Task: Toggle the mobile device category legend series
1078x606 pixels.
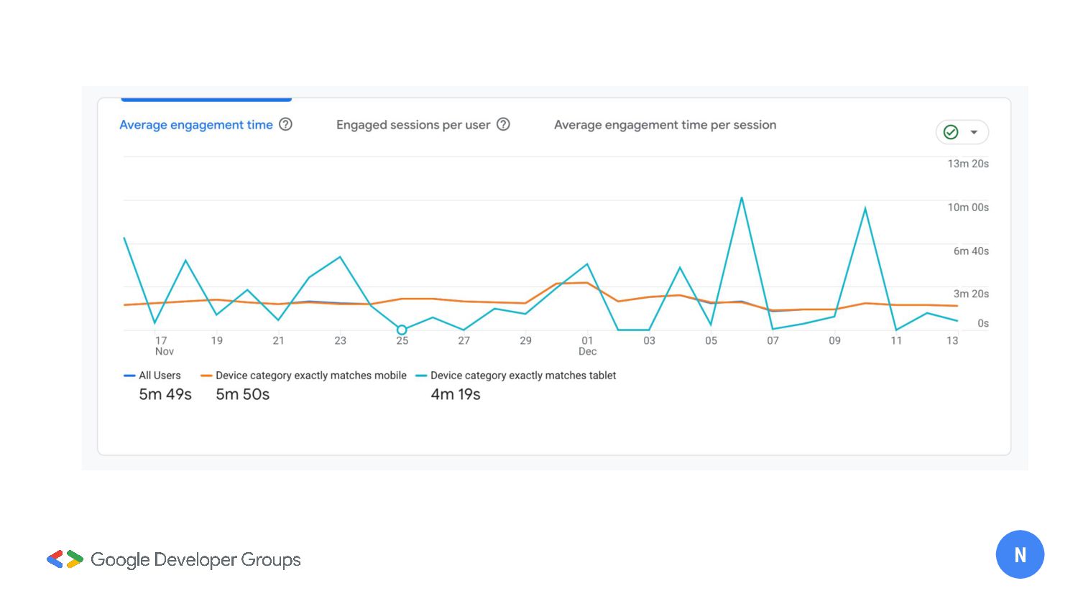Action: (x=310, y=376)
